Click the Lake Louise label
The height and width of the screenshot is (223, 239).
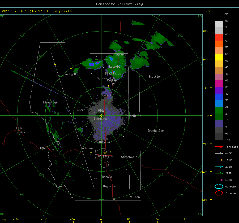pos(20,130)
